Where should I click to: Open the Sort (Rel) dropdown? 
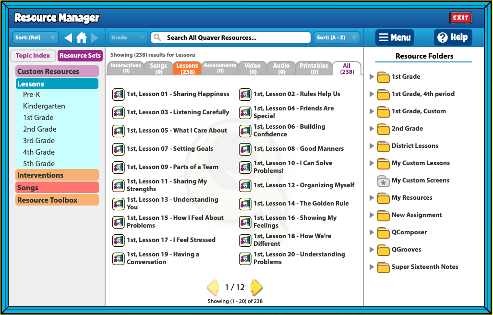coord(35,38)
